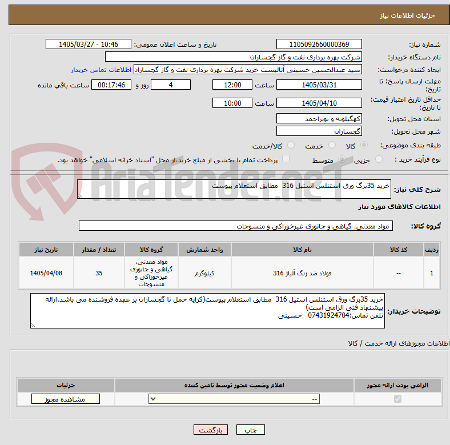Click the need date cell 1405/04/08
450x445 pixels.
pos(46,272)
